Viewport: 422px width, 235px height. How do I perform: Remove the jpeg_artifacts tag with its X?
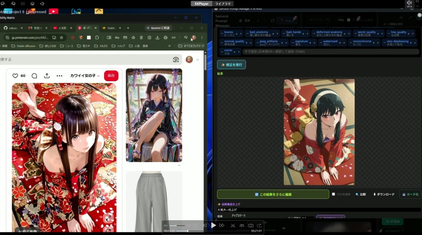click(286, 43)
